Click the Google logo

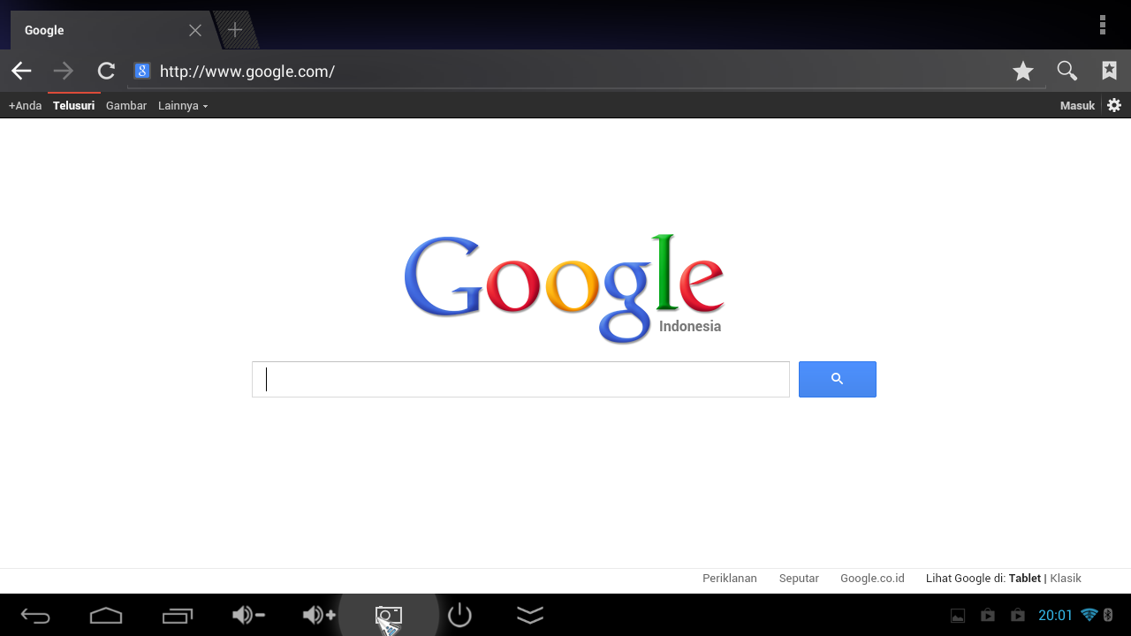(x=564, y=288)
